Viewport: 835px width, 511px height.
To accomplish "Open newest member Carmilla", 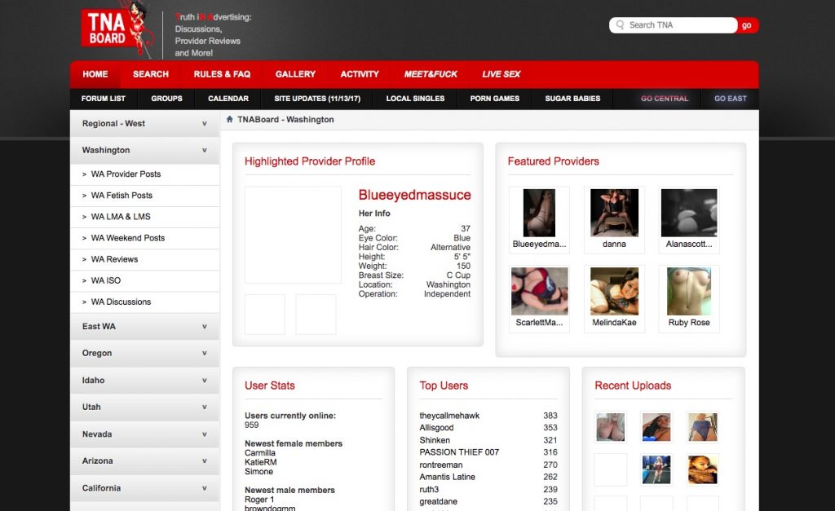I will [260, 453].
